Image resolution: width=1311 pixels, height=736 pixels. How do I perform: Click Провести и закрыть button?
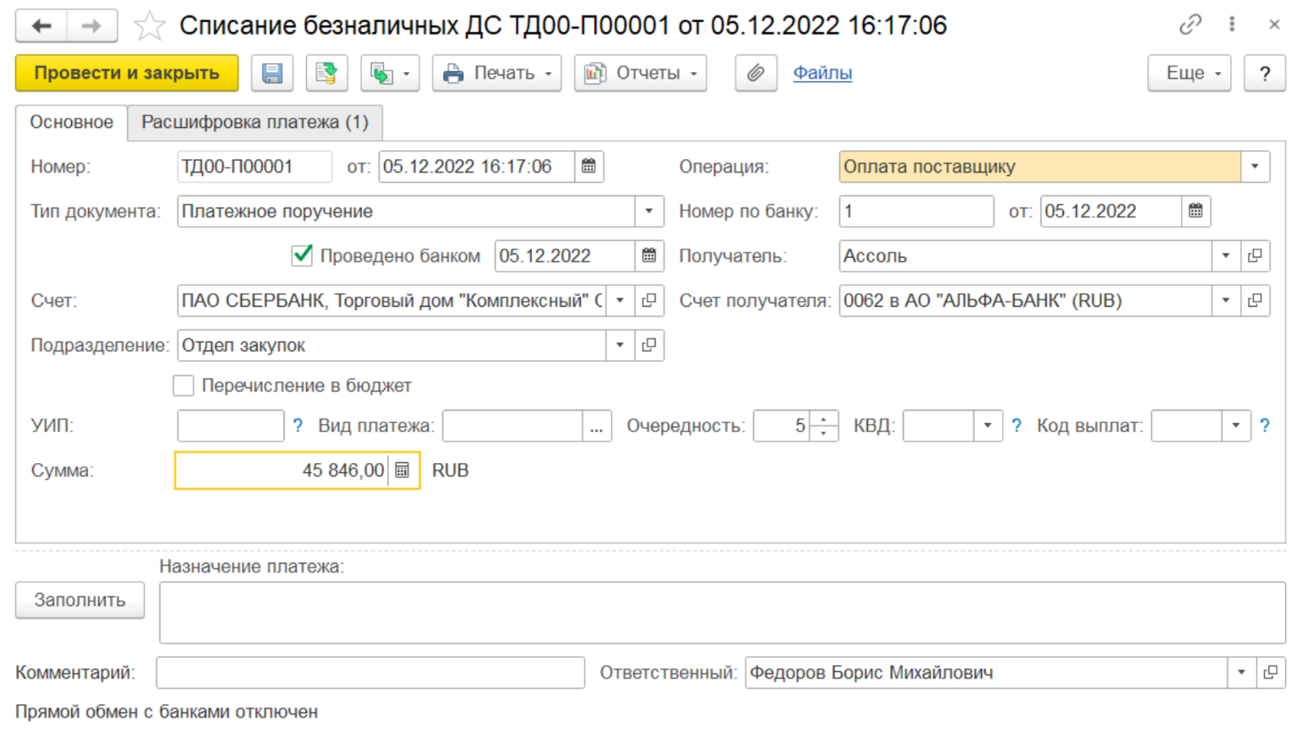(126, 73)
